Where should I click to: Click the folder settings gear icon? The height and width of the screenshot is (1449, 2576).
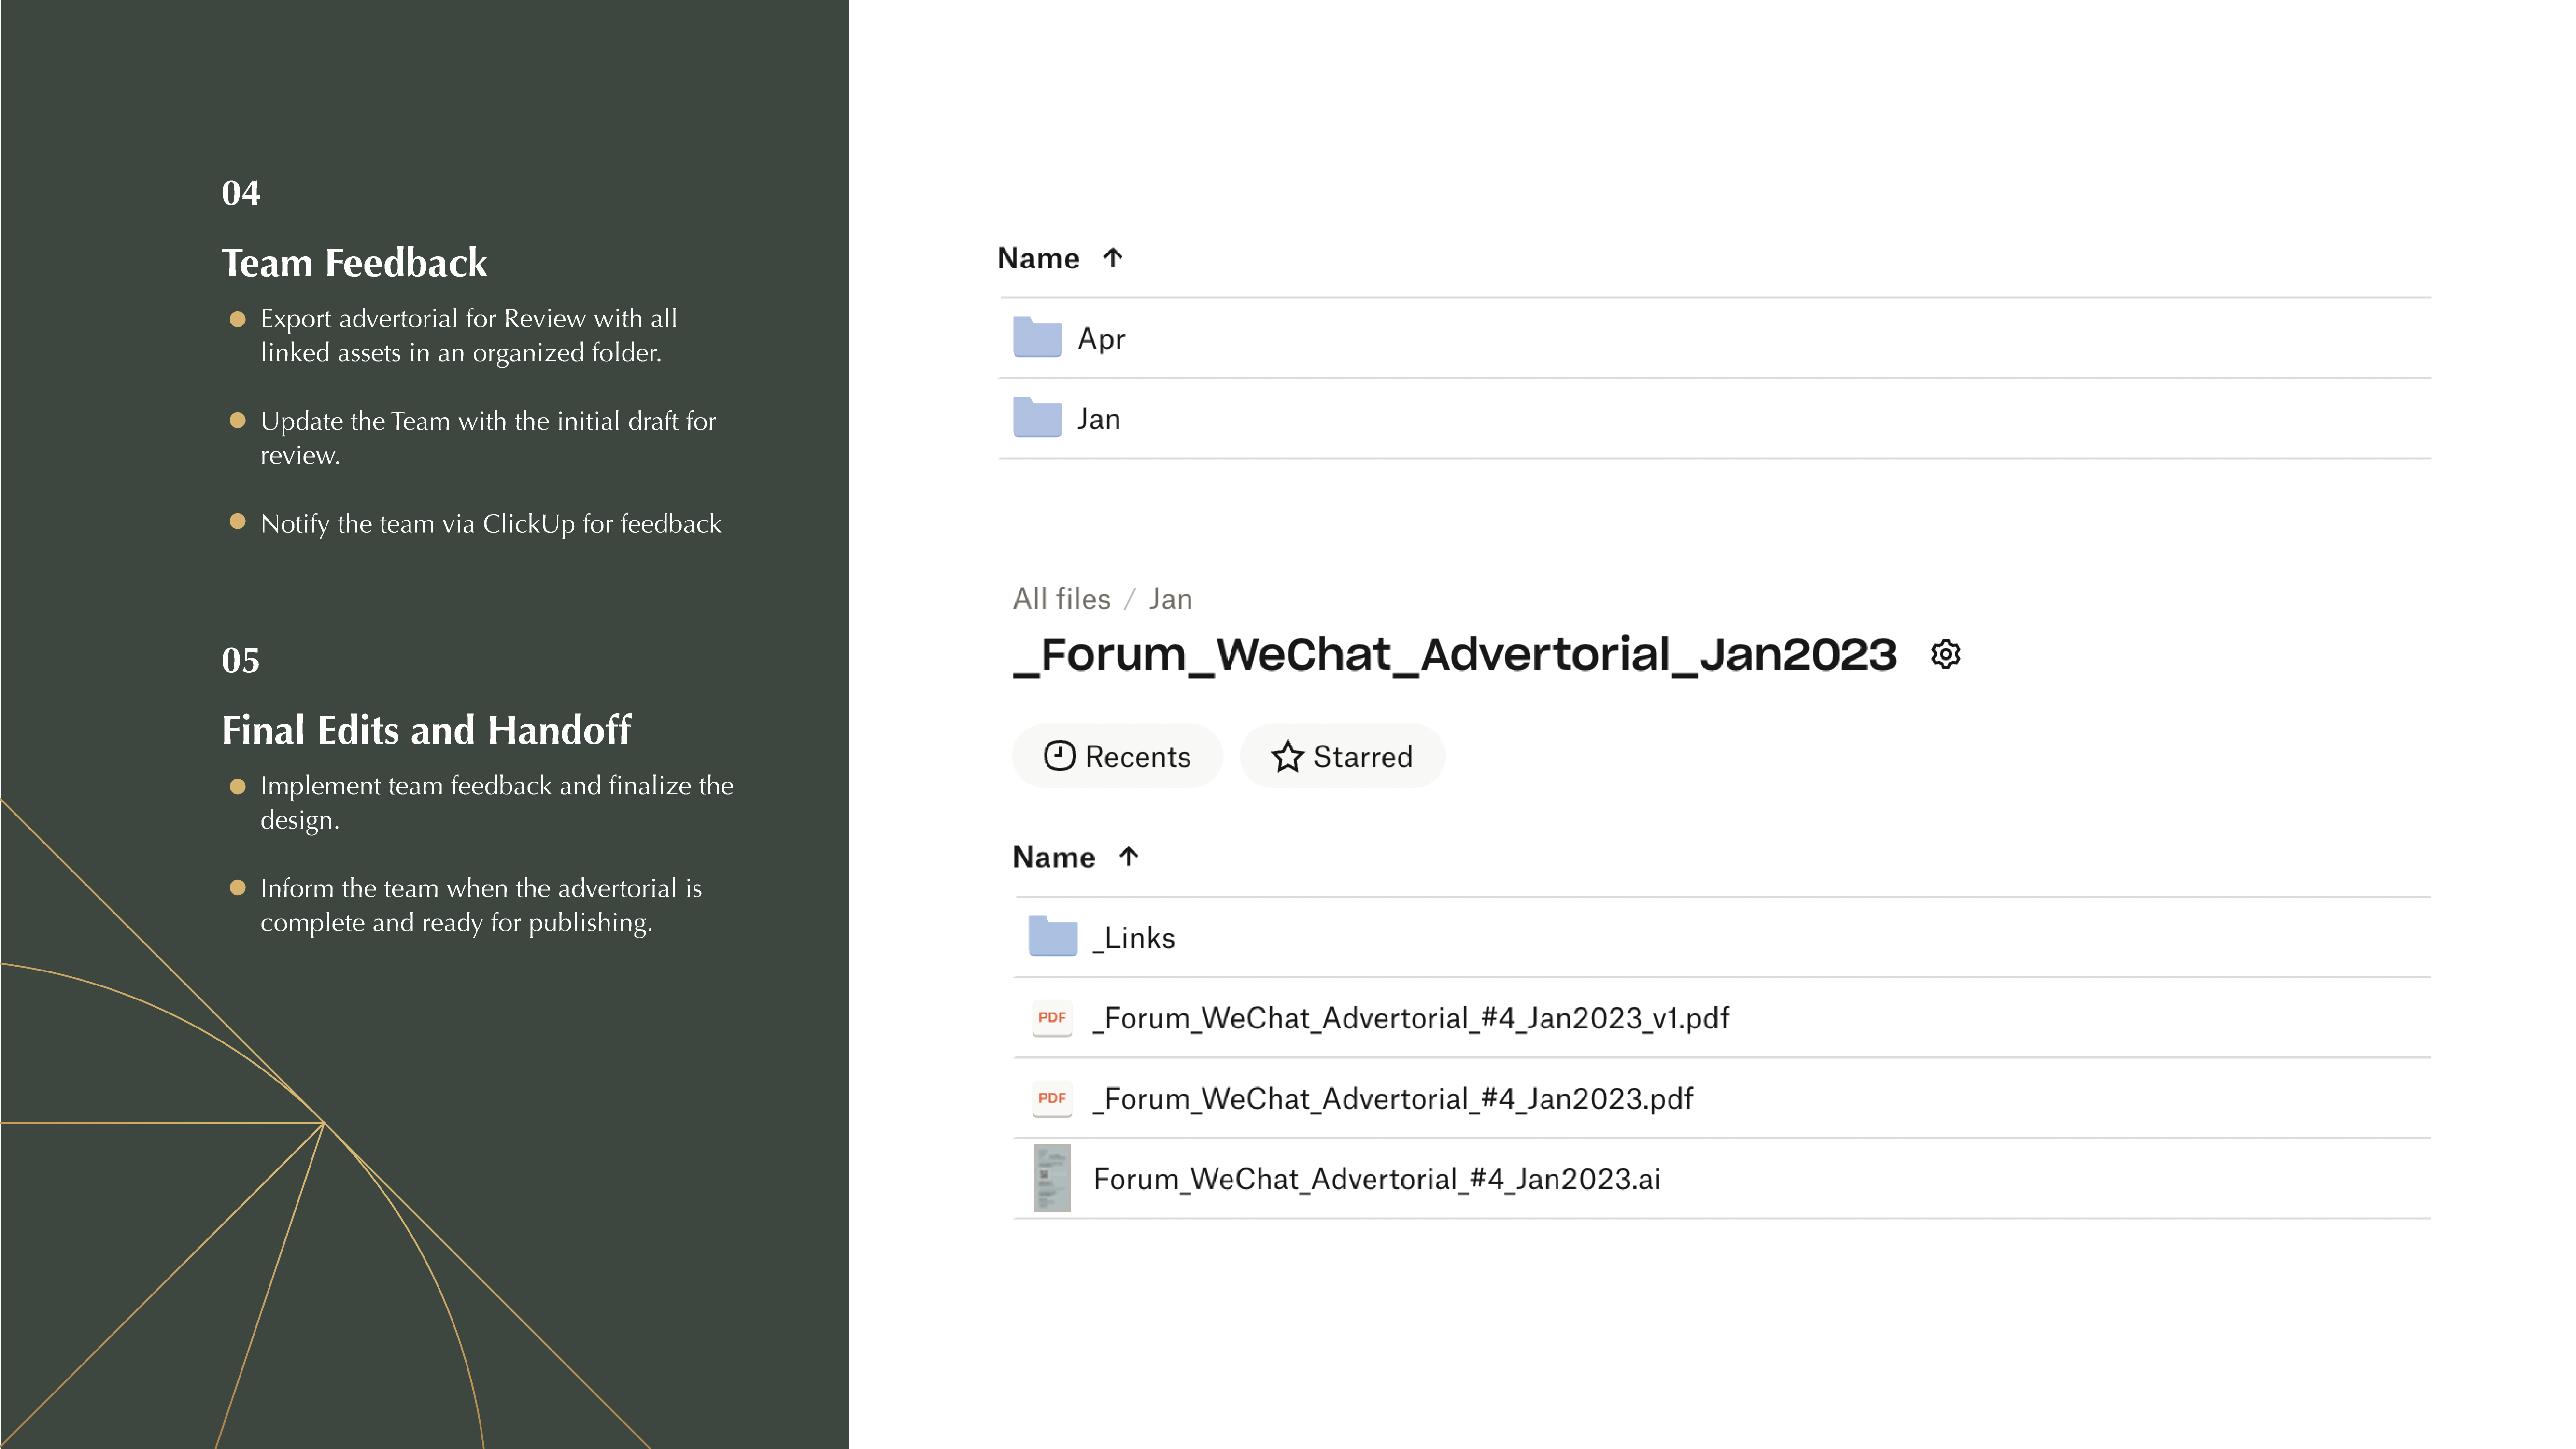pos(1945,655)
